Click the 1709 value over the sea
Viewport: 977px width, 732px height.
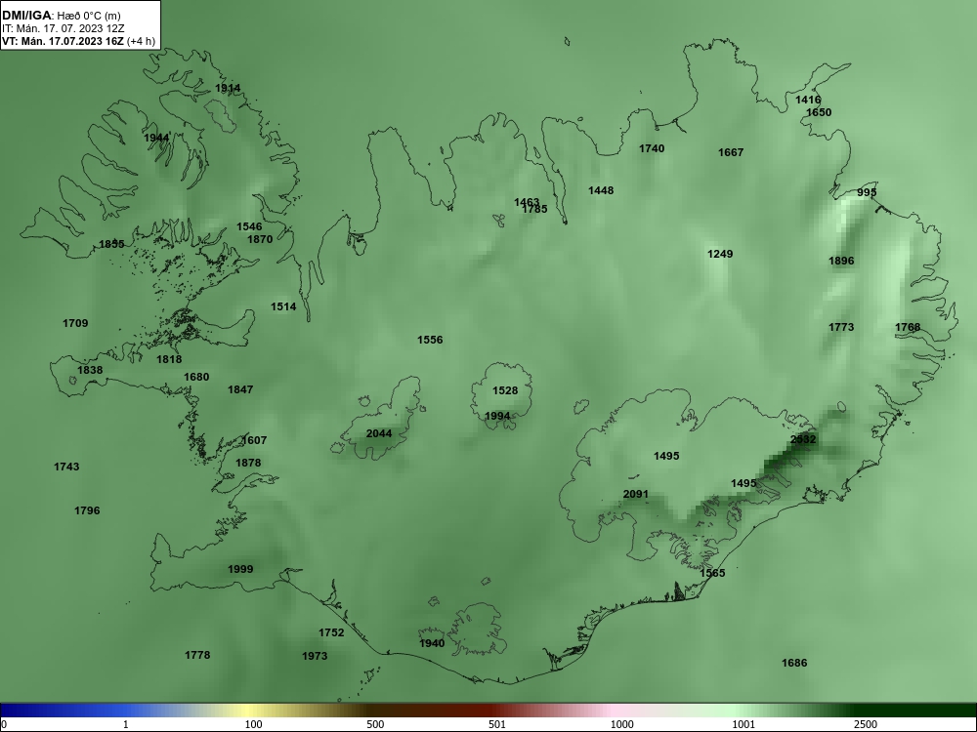pos(75,323)
